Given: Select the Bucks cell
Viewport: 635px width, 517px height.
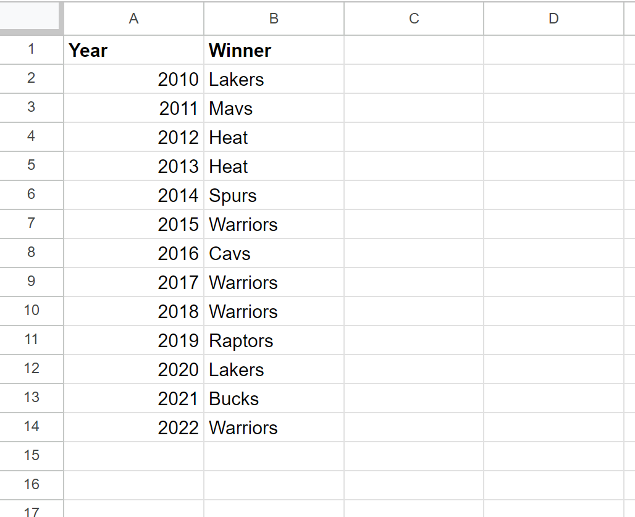Looking at the screenshot, I should pyautogui.click(x=274, y=398).
